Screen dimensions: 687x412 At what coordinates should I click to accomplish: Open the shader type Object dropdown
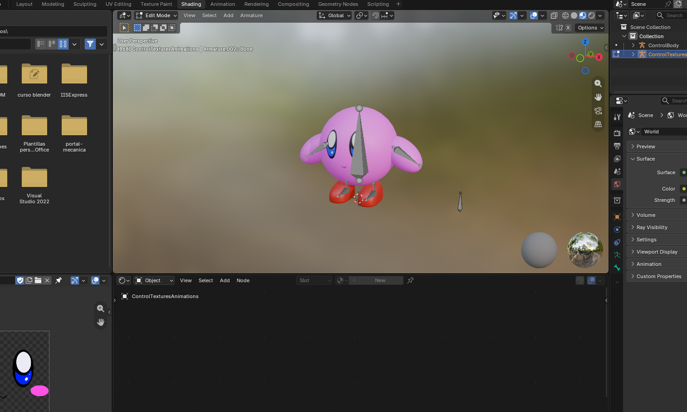coord(154,280)
